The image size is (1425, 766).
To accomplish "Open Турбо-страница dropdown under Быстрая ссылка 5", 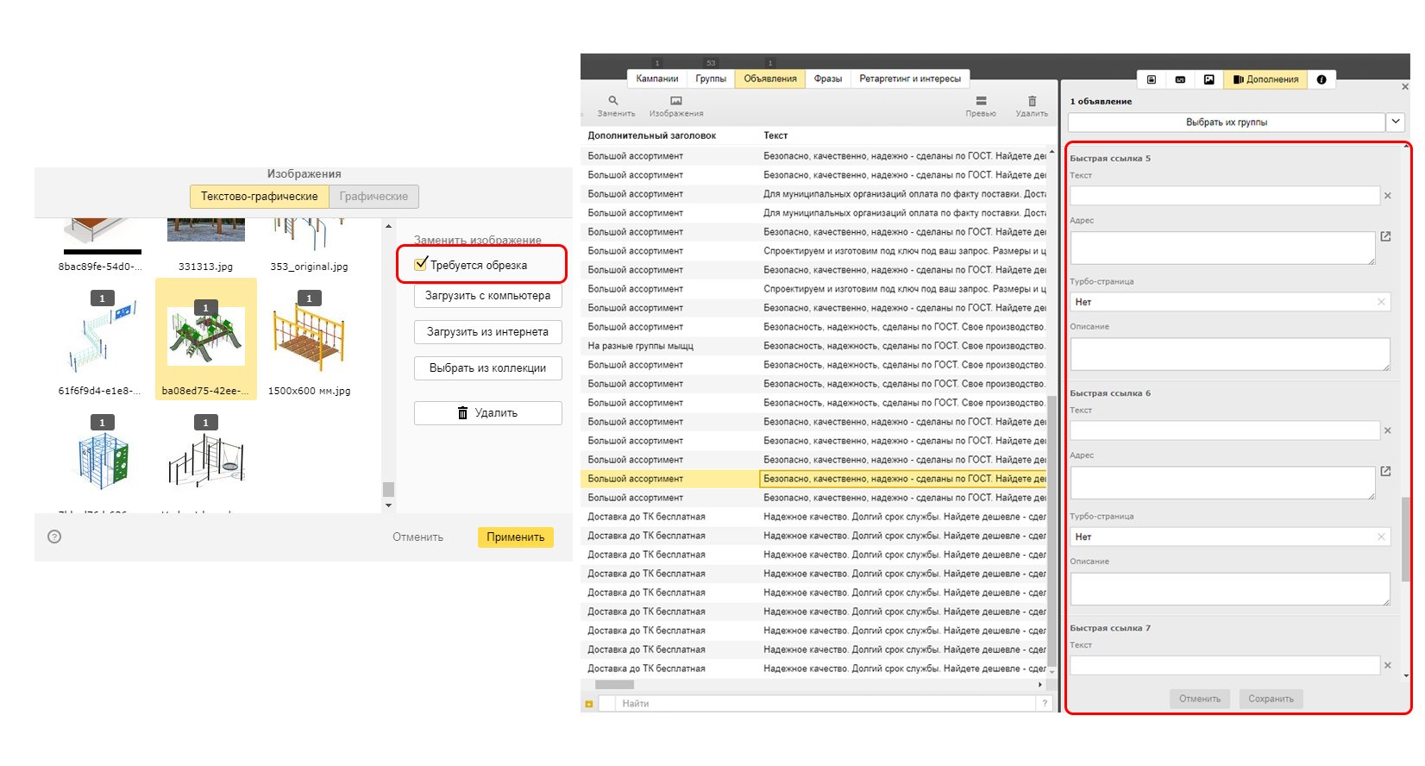I will point(1230,302).
